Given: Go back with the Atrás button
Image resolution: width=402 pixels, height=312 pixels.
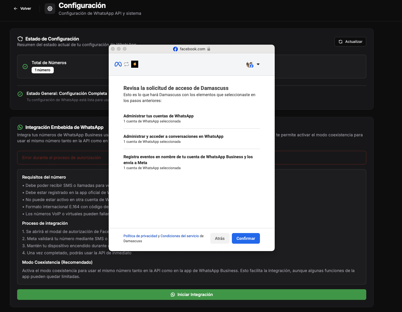Looking at the screenshot, I should (x=220, y=238).
